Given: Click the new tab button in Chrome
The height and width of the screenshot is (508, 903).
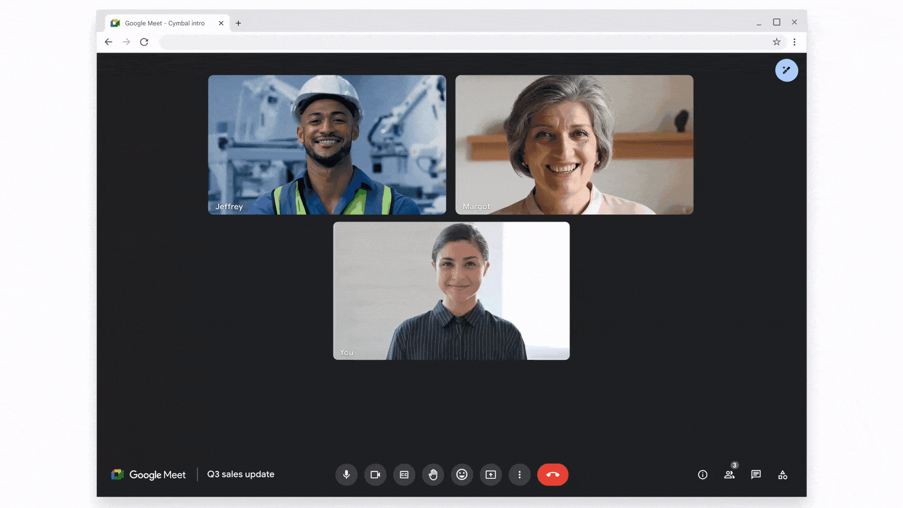Looking at the screenshot, I should click(x=238, y=23).
